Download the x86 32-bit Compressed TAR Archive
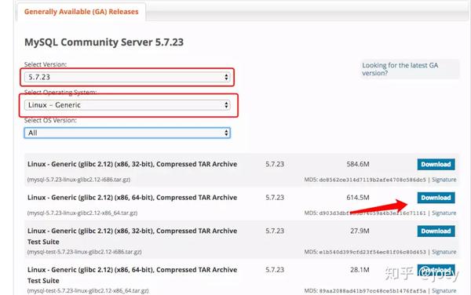Image resolution: width=471 pixels, height=295 pixels. [436, 165]
